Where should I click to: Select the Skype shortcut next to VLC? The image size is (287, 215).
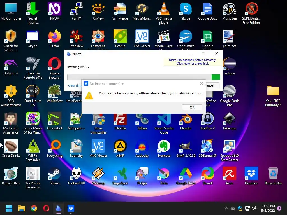186,11
